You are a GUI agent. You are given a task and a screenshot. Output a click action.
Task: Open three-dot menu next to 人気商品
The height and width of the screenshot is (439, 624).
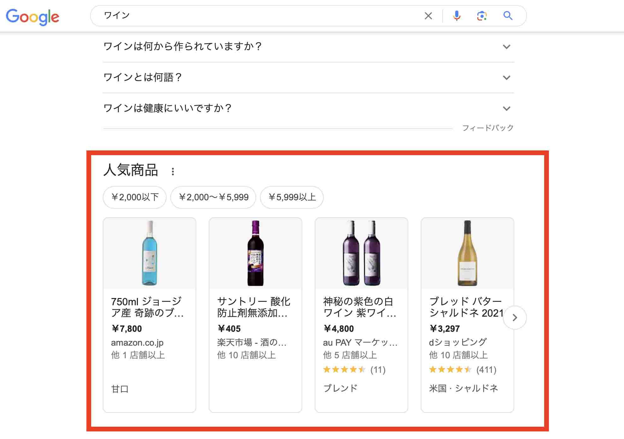[173, 171]
